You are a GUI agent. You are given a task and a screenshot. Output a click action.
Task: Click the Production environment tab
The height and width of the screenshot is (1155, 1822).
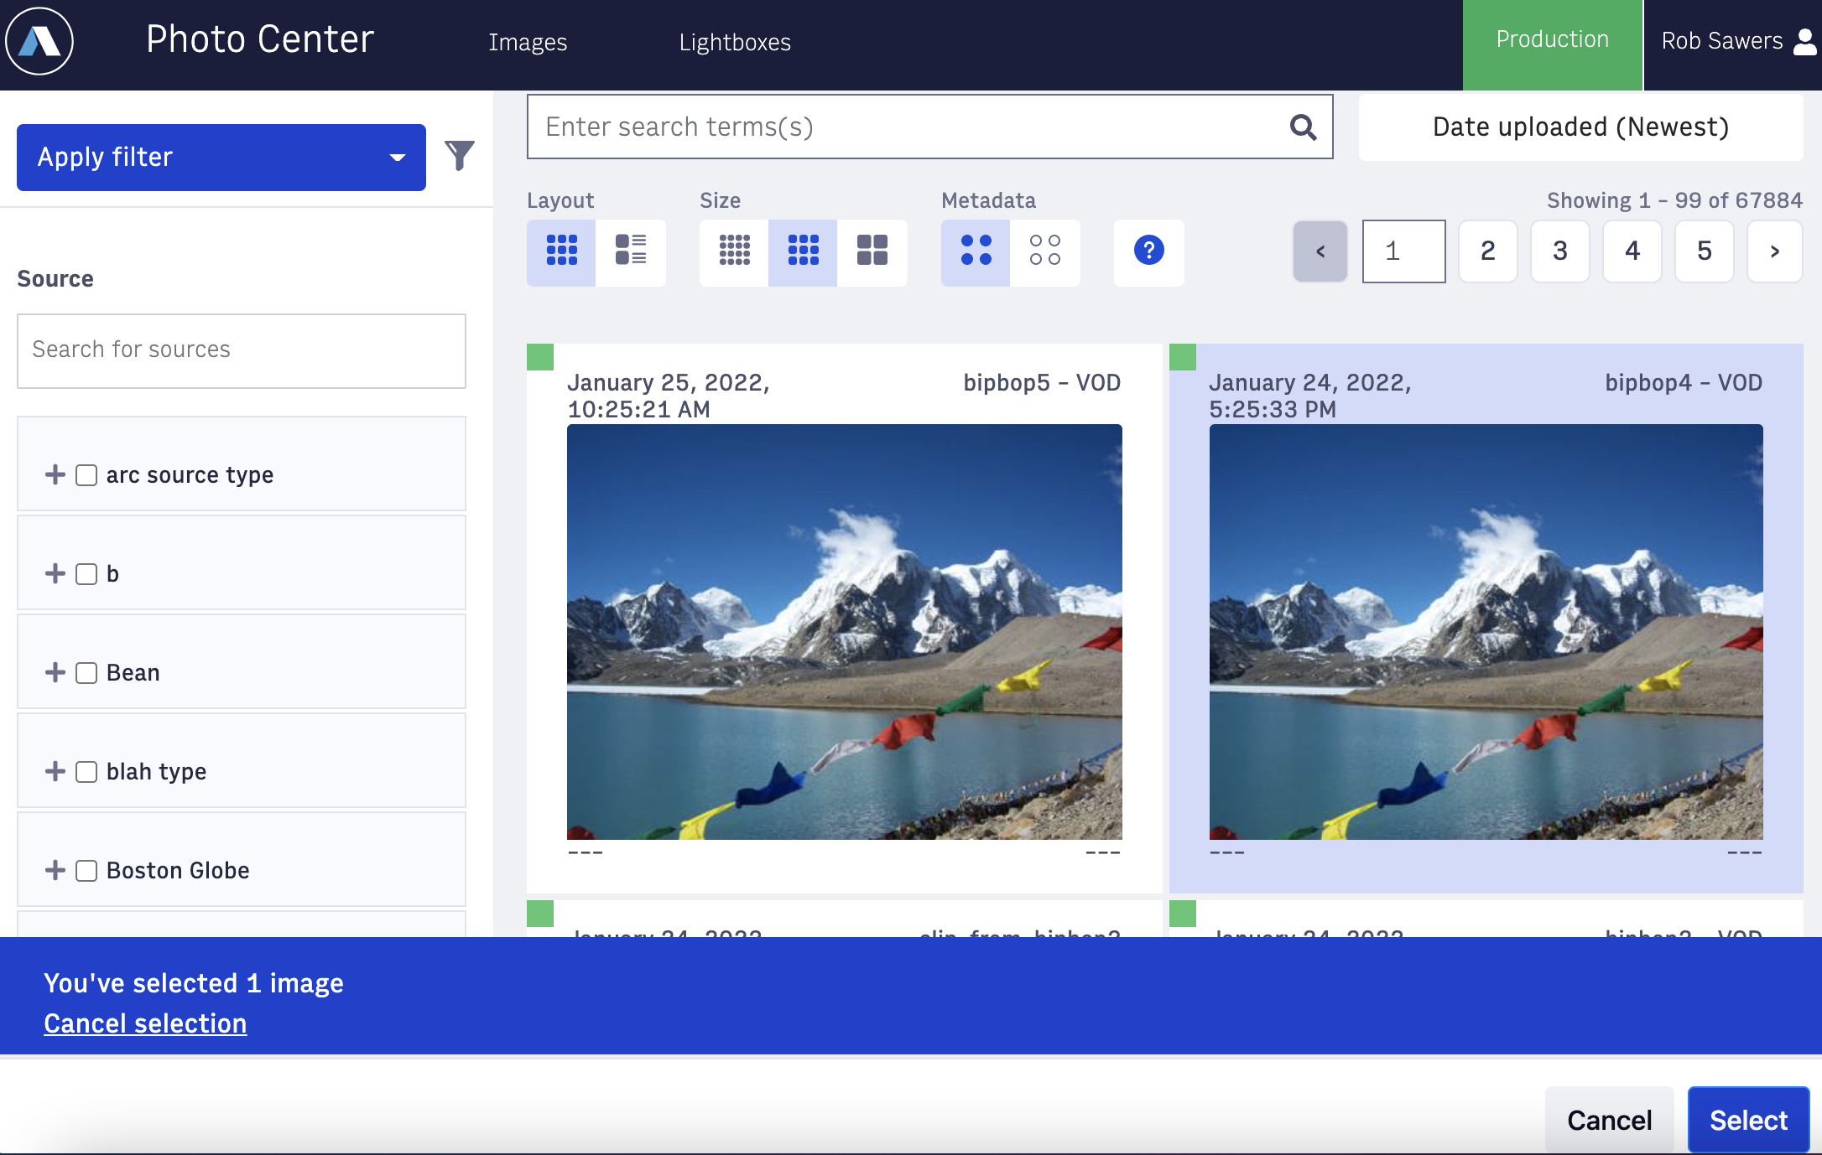click(x=1552, y=45)
